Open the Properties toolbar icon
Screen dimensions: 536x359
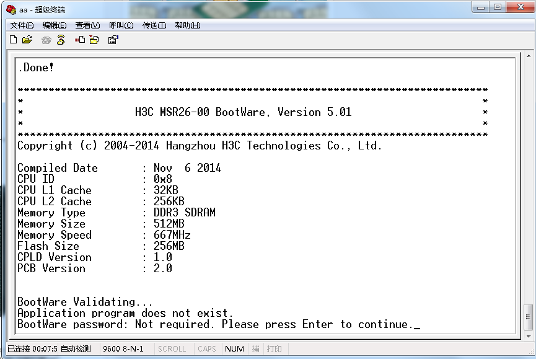113,40
